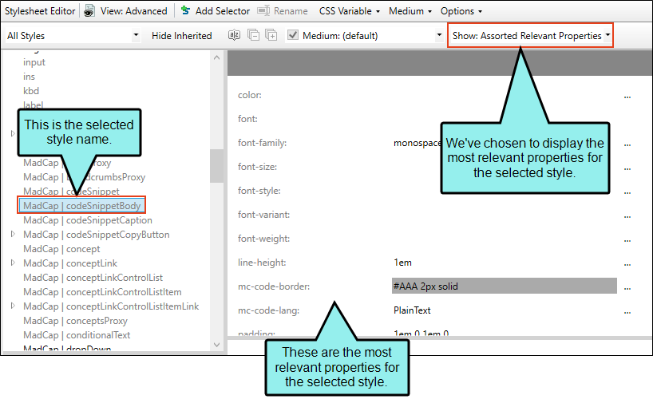Screen dimensions: 653x403
Task: Select MadCap | conceptsProxy style
Action: [x=75, y=321]
